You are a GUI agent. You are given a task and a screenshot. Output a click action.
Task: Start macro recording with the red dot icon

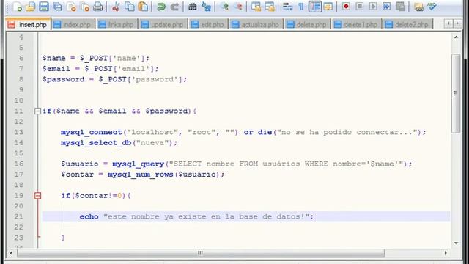tap(346, 7)
